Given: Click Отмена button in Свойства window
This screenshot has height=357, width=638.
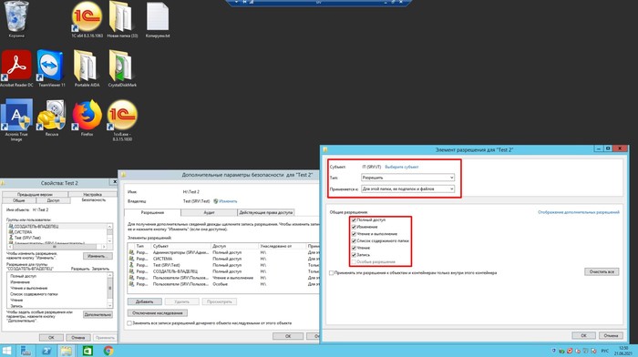Looking at the screenshot, I should click(77, 338).
